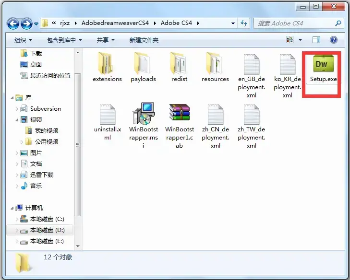Select the extensions folder icon
The image size is (350, 280).
[105, 63]
